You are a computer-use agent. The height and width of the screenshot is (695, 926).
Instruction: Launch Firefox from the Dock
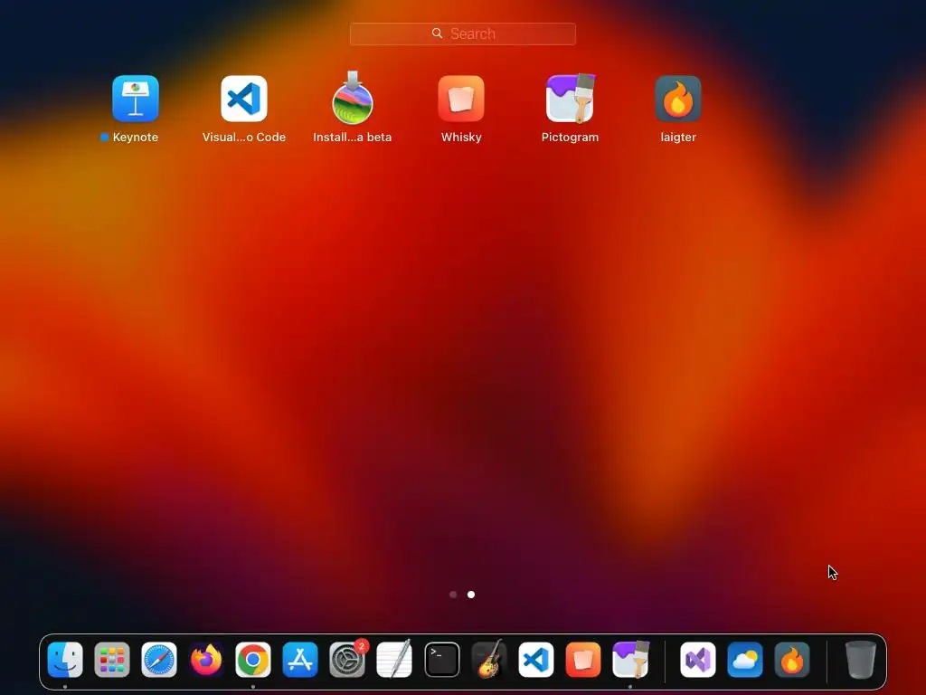(206, 660)
